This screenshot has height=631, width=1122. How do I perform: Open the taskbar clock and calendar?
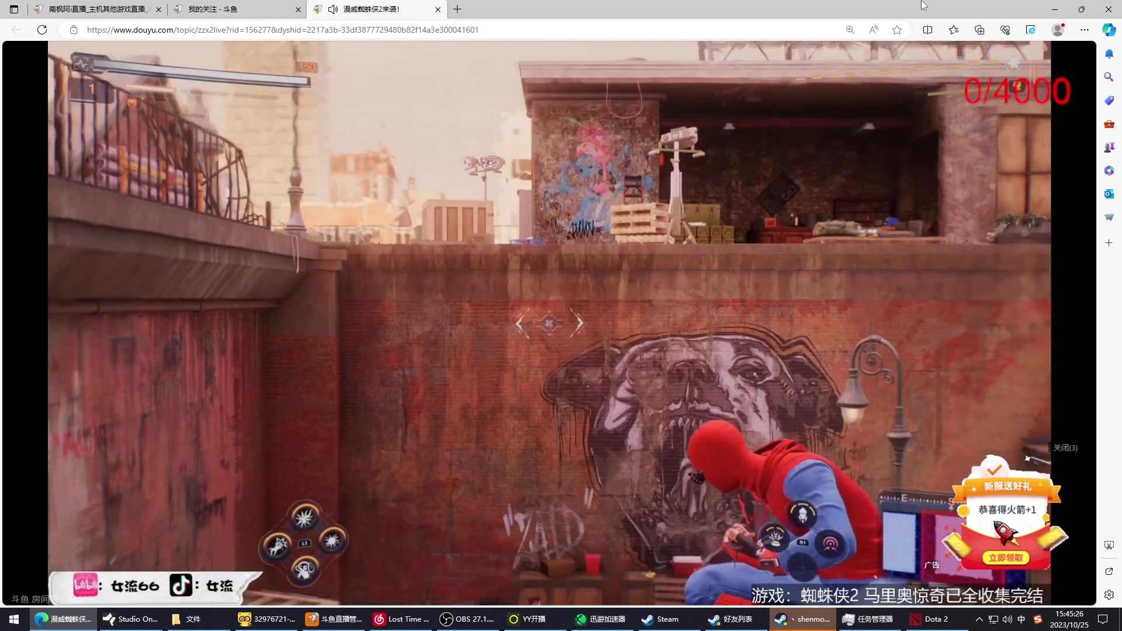[x=1069, y=619]
